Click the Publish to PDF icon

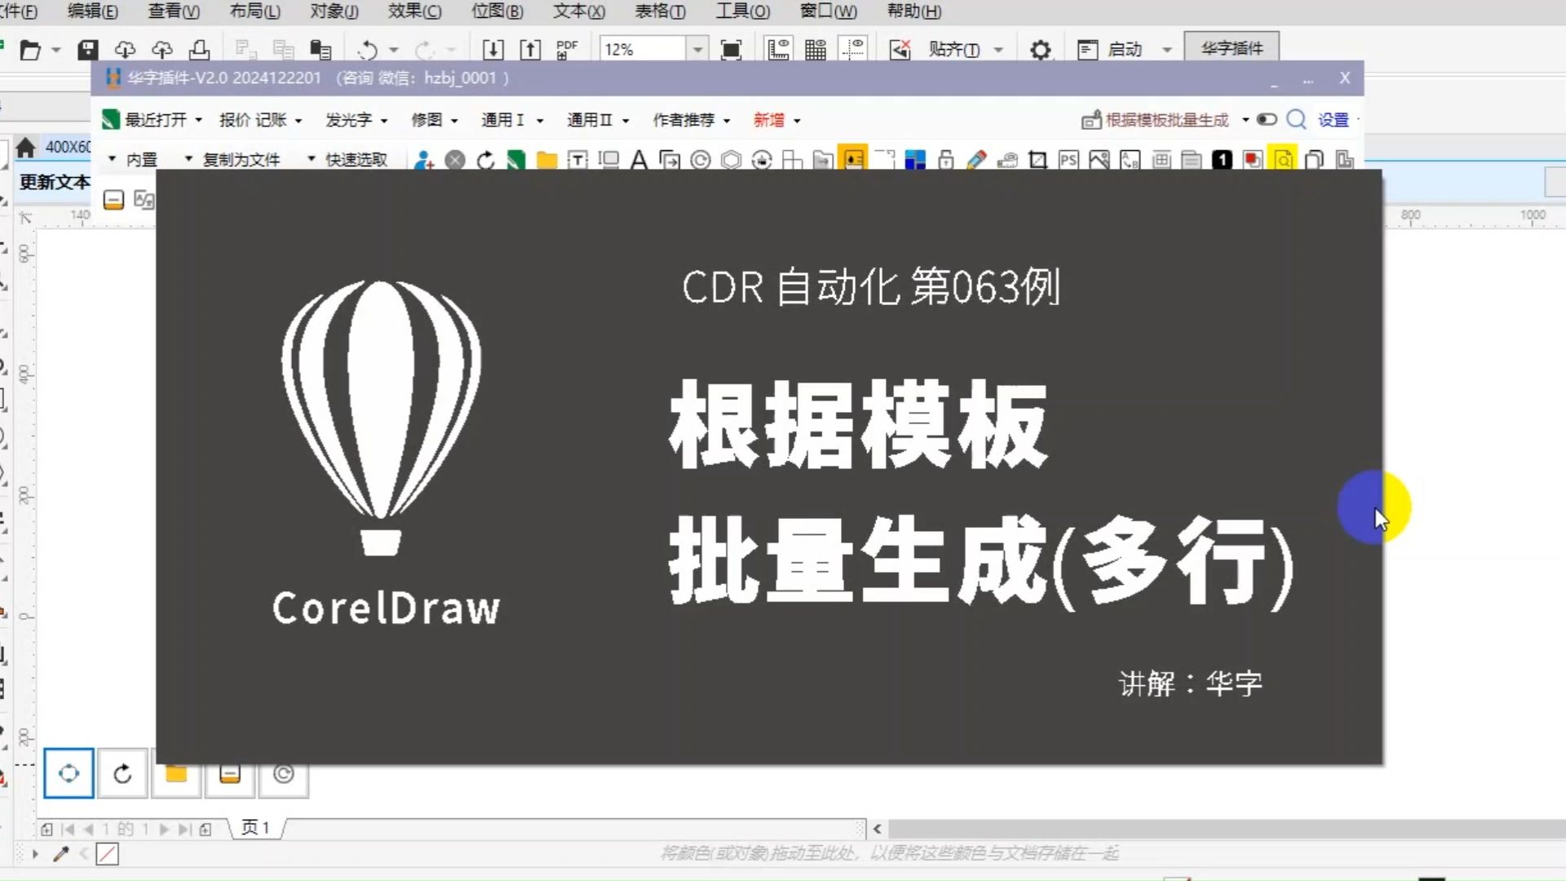(x=567, y=50)
